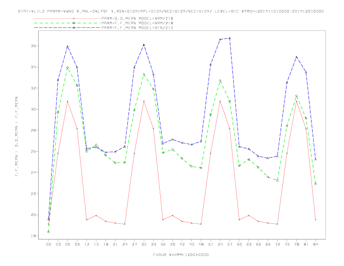Click the x-axis title FHOUR VHHMM:1200>0000
This screenshot has width=344, height=266.
[181, 255]
